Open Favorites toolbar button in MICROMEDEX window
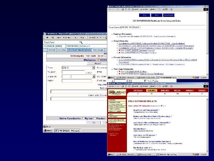Image resolution: width=214 pixels, height=161 pixels. pyautogui.click(x=144, y=9)
